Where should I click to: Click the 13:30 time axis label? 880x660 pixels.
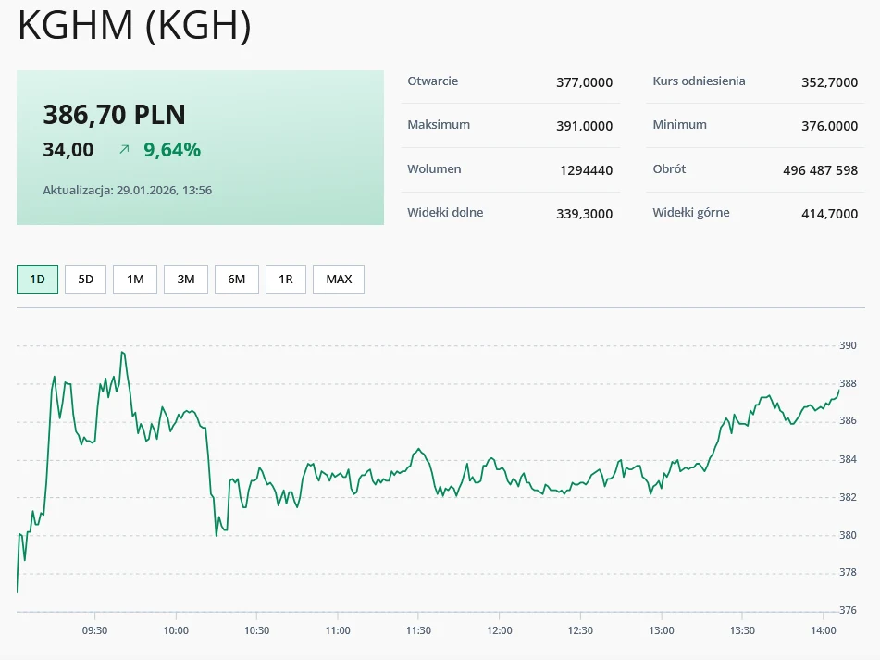pyautogui.click(x=742, y=630)
